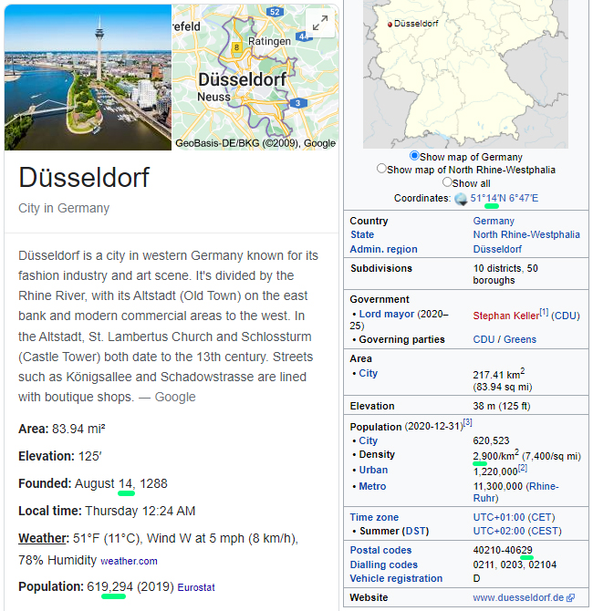
Task: Click the red Stephan Keller link
Action: pyautogui.click(x=505, y=316)
